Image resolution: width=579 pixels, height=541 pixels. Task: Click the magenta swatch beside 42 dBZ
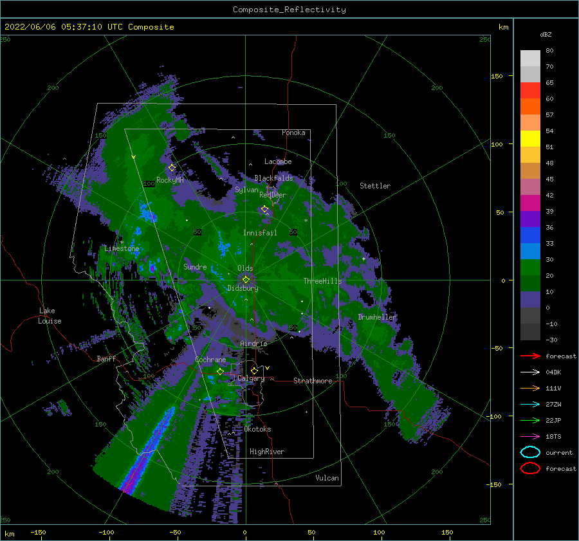tap(530, 203)
